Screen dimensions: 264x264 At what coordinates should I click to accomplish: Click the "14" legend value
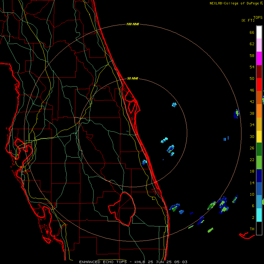(x=252, y=183)
